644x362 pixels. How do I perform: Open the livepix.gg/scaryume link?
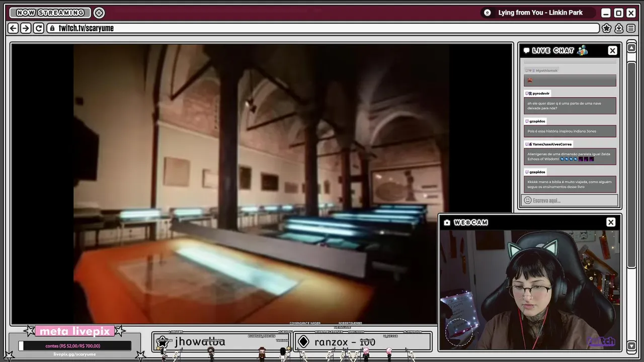click(x=74, y=354)
